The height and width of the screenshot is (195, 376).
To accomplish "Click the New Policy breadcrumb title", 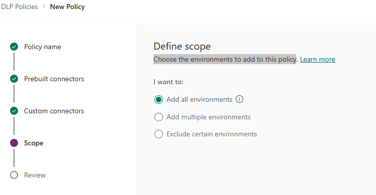I will coord(67,7).
